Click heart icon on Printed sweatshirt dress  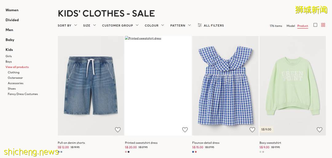tap(185, 130)
